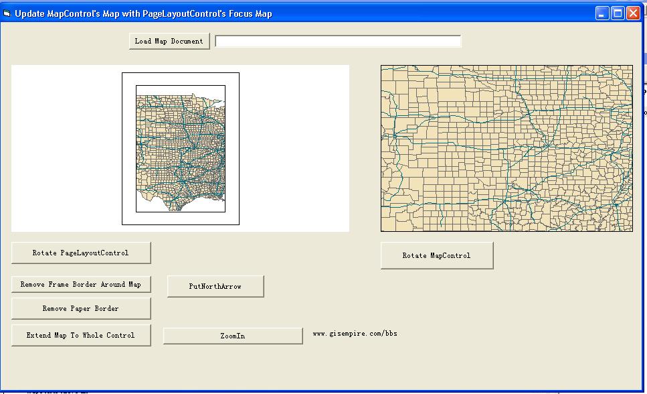This screenshot has width=647, height=394.
Task: Click Rotate PageLayoutControl button
Action: pyautogui.click(x=81, y=253)
